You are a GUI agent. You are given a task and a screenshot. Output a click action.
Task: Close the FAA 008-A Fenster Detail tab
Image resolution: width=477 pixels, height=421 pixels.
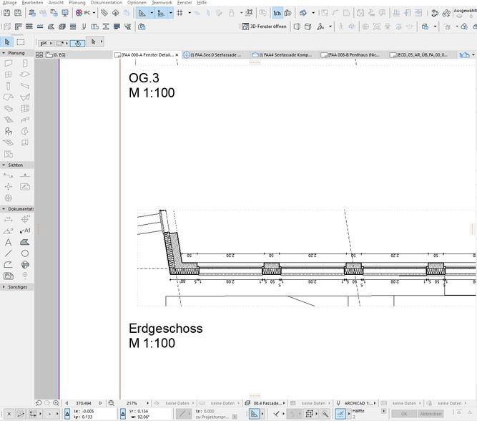tap(177, 55)
